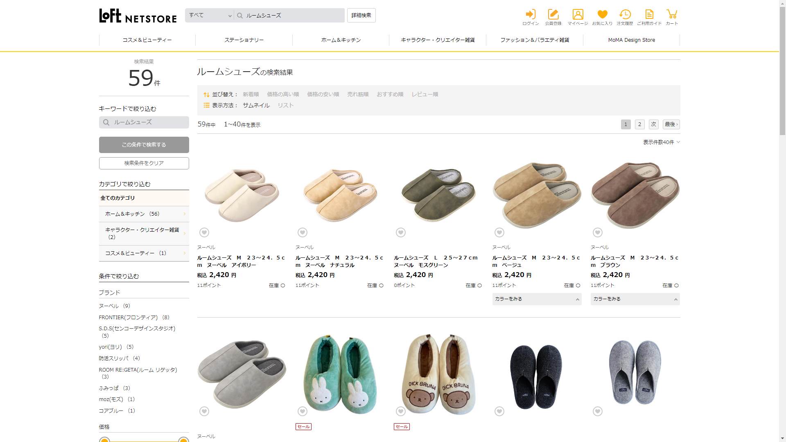Go to results page 2
786x442 pixels.
pos(639,124)
